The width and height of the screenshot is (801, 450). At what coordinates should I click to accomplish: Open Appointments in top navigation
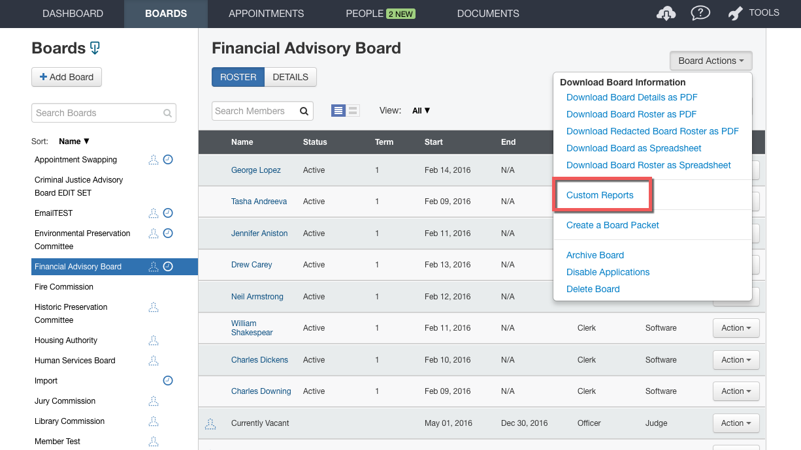(266, 14)
